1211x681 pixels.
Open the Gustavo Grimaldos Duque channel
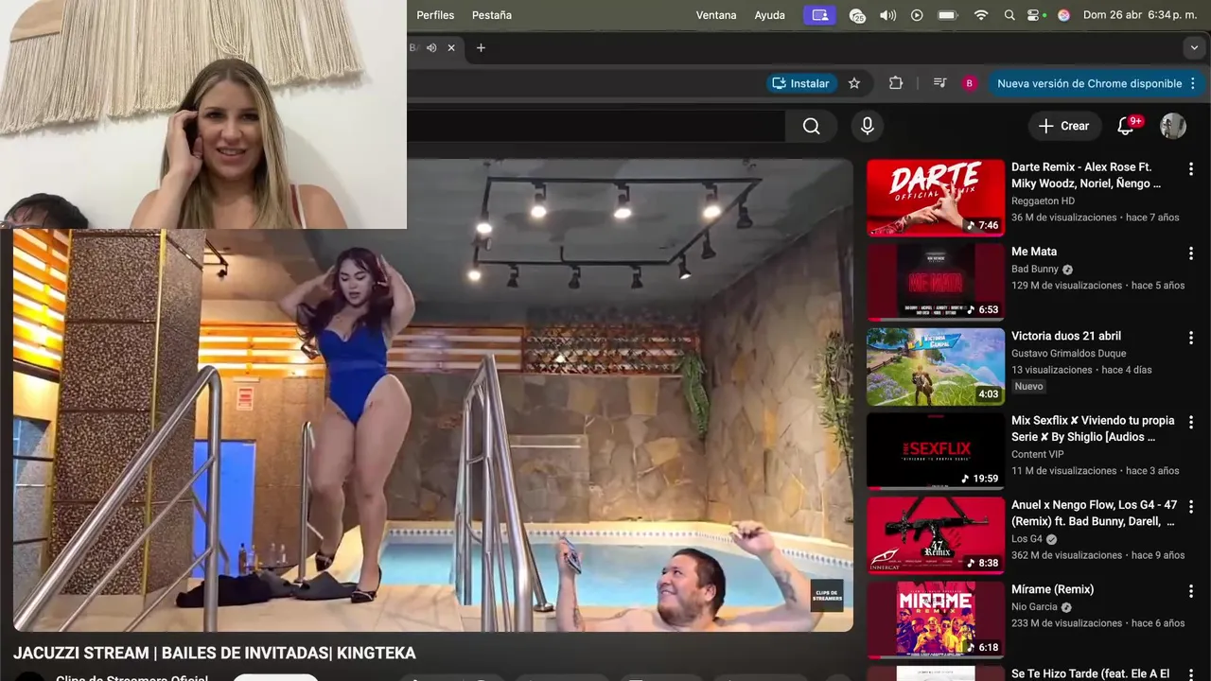(x=1068, y=353)
